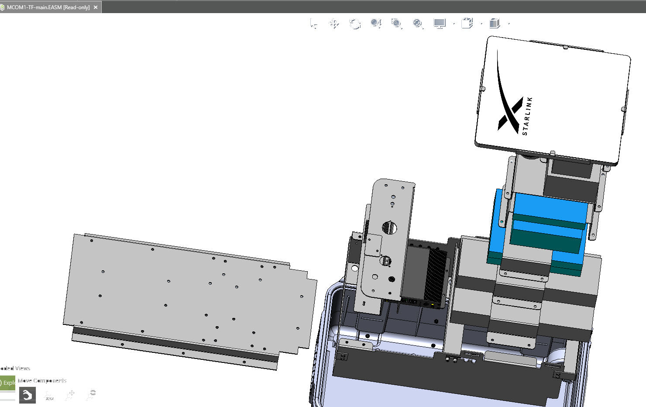646x407 pixels.
Task: Enable the XYZ triad move mode
Action: click(49, 396)
